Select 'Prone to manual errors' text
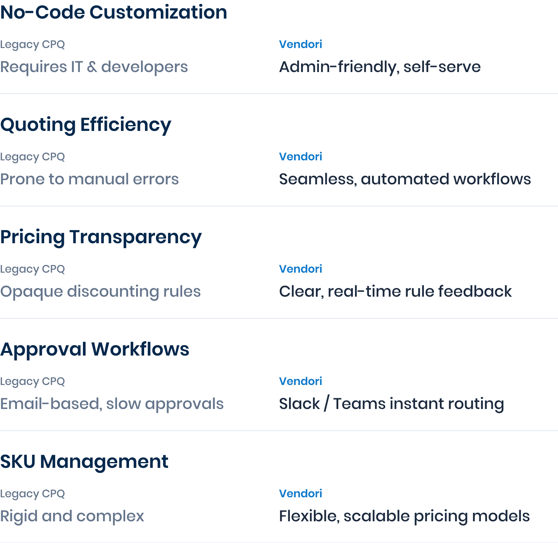This screenshot has height=543, width=558. point(90,179)
